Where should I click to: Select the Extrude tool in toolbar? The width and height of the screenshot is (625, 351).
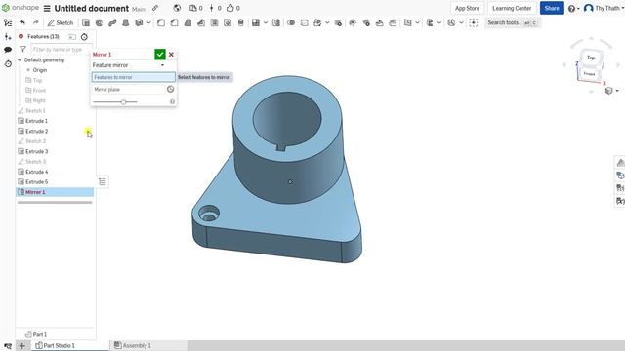(85, 23)
